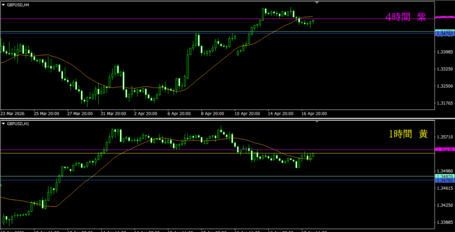This screenshot has width=455, height=232.
Task: Click the chart shift triangle on H1 chart
Action: coord(317,122)
